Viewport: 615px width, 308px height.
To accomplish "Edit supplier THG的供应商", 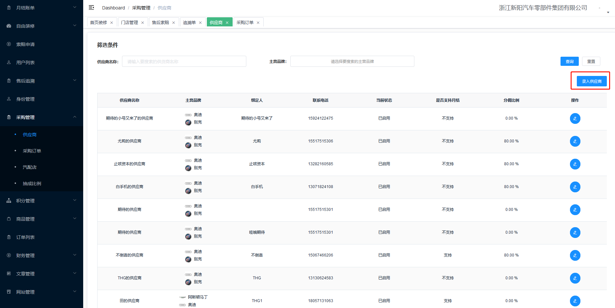I will (575, 278).
